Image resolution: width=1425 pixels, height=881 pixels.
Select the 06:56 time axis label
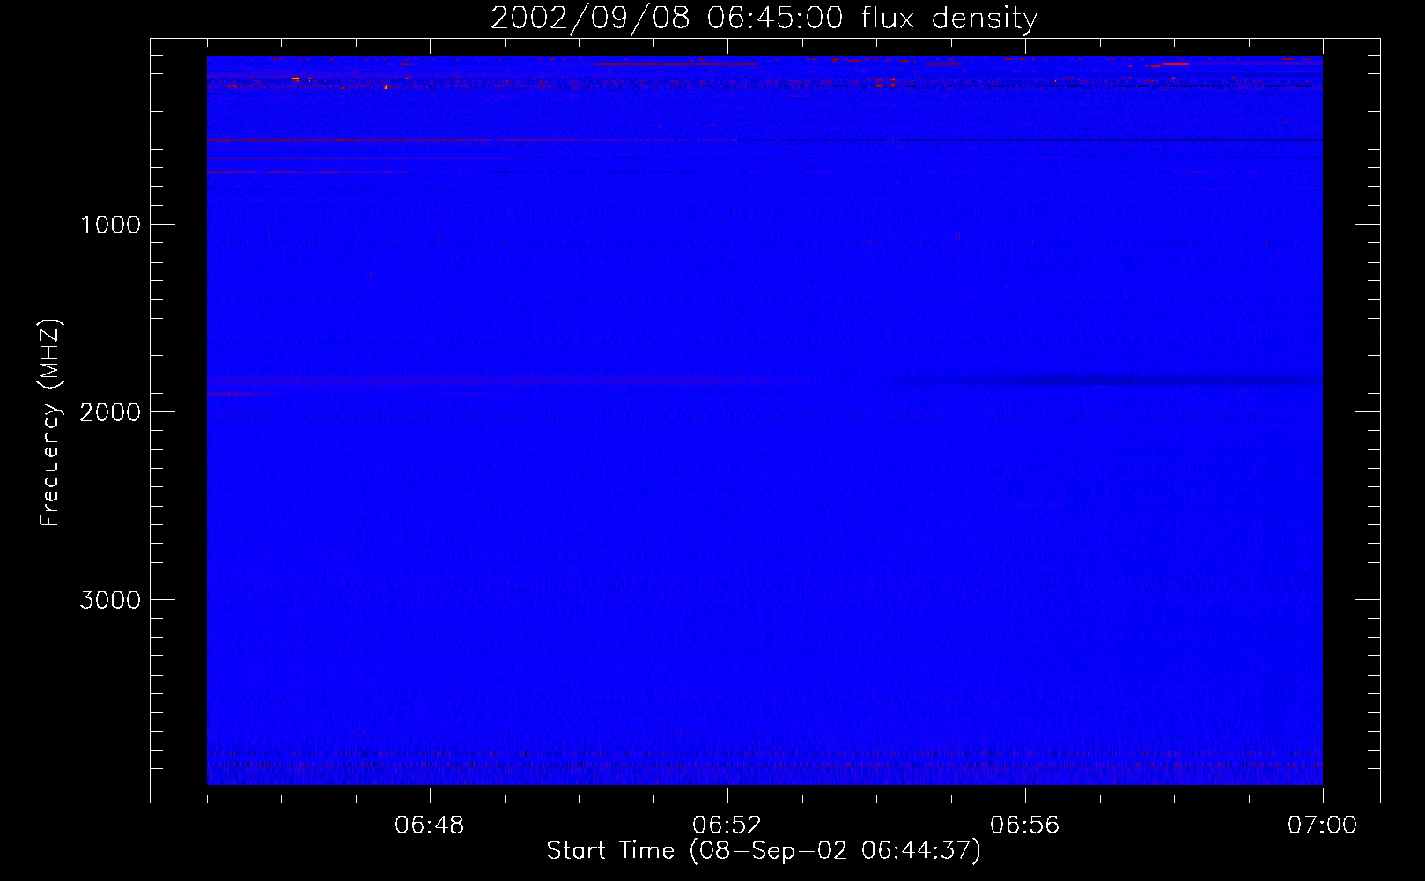coord(1024,825)
